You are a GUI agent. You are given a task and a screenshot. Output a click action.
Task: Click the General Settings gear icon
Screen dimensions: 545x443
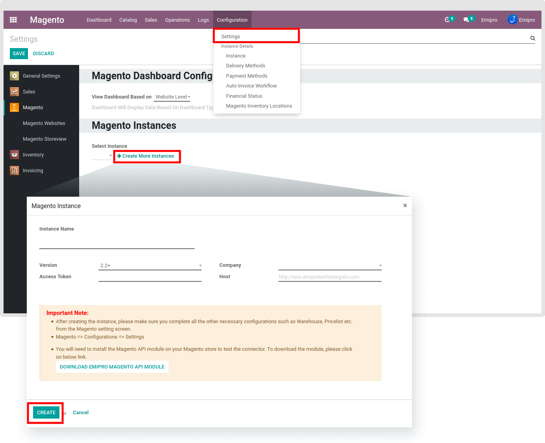[x=15, y=76]
